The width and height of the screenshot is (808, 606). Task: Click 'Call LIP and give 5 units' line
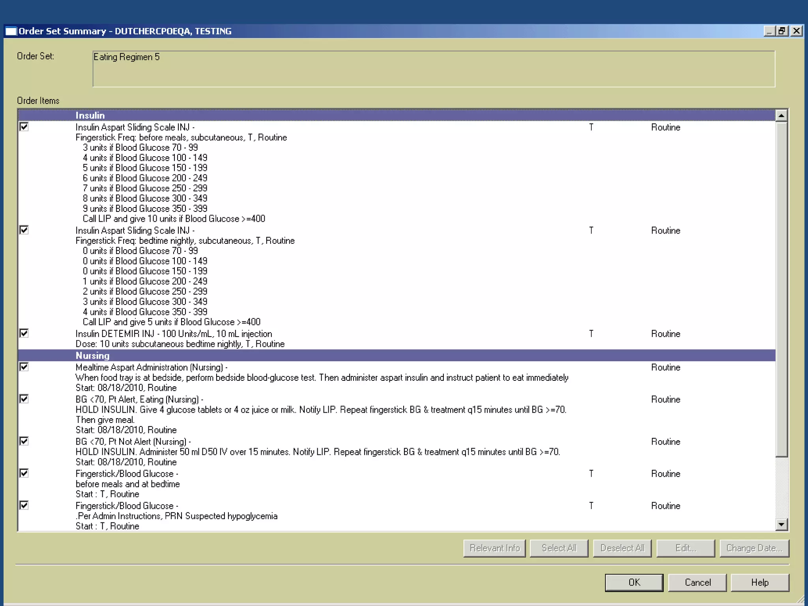click(x=171, y=322)
